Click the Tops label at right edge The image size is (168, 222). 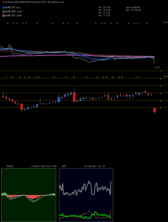165,23
